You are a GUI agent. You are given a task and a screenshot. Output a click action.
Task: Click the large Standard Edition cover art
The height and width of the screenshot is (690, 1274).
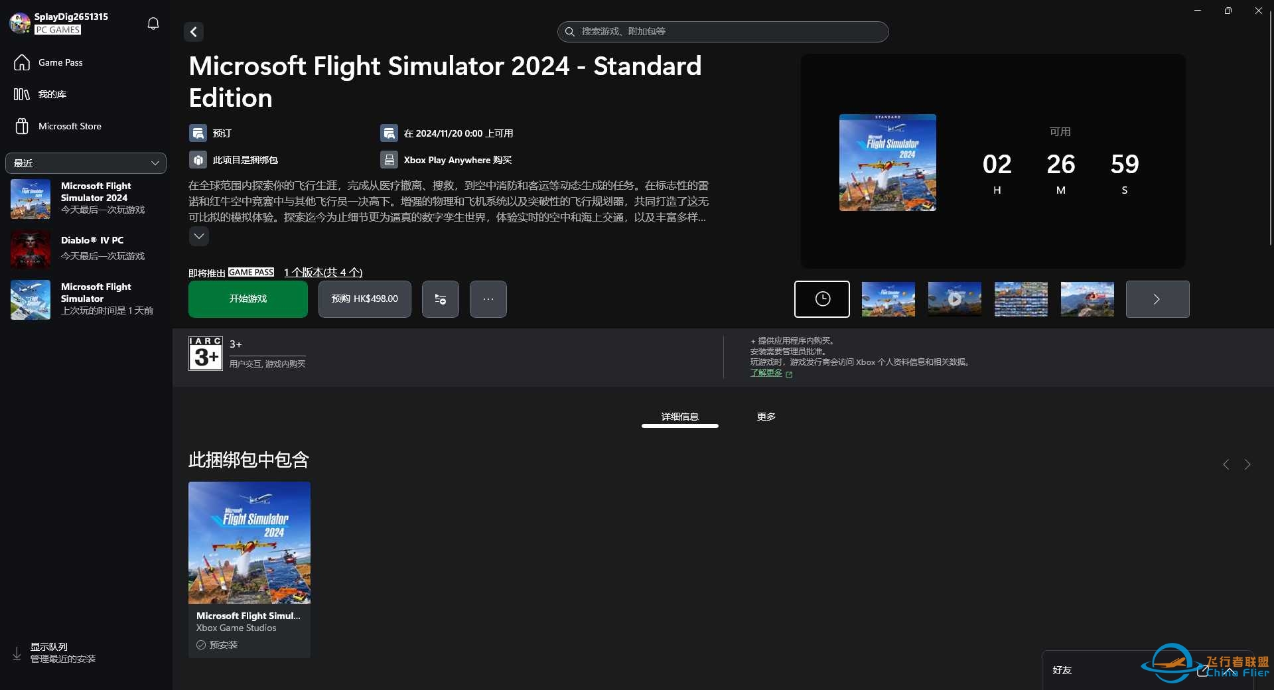coord(888,163)
